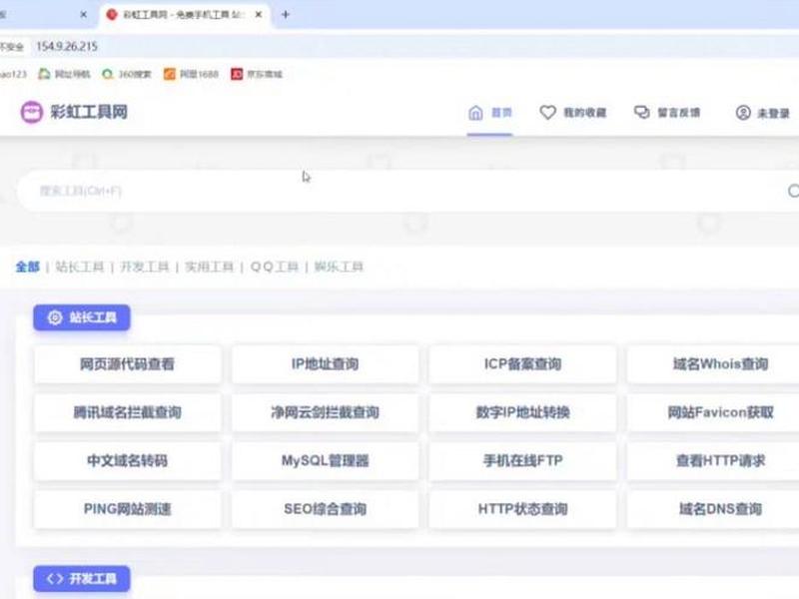Open the 网站Favicon获取 tool

pyautogui.click(x=713, y=412)
